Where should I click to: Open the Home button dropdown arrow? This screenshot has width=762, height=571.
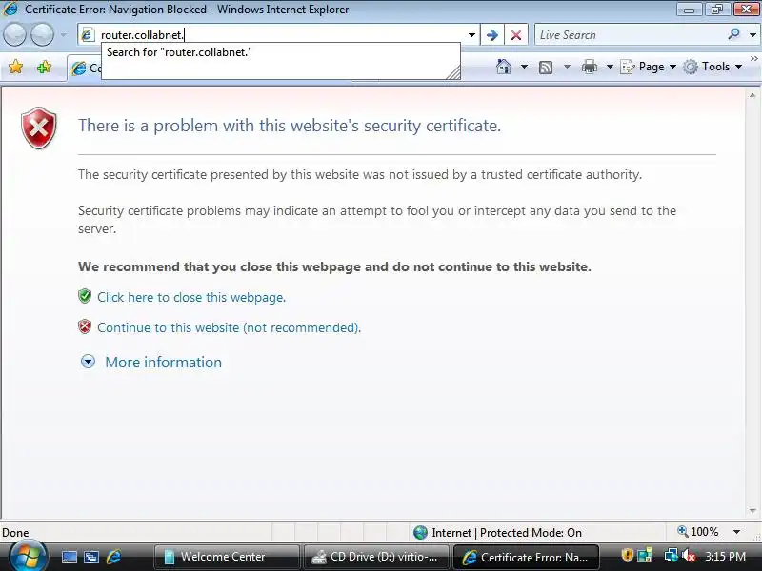tap(524, 67)
